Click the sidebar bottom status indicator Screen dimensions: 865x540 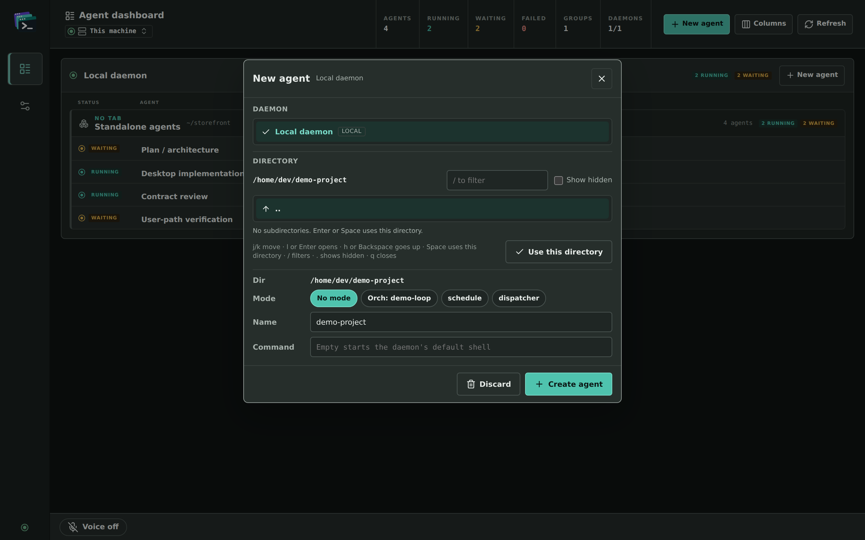click(25, 527)
